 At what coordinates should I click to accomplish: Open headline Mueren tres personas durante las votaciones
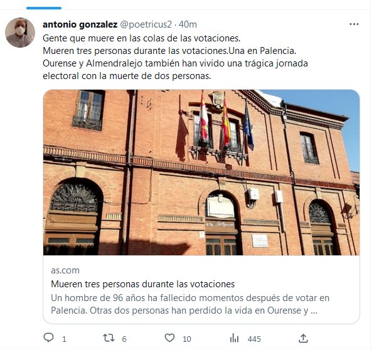pyautogui.click(x=142, y=284)
